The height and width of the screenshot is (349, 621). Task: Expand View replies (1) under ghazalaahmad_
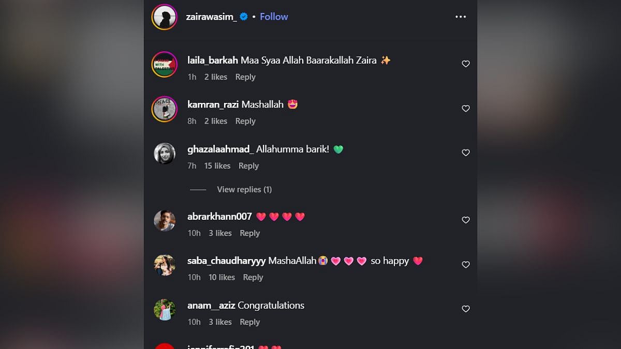244,190
